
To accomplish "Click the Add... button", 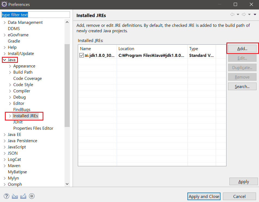I will pyautogui.click(x=242, y=49).
